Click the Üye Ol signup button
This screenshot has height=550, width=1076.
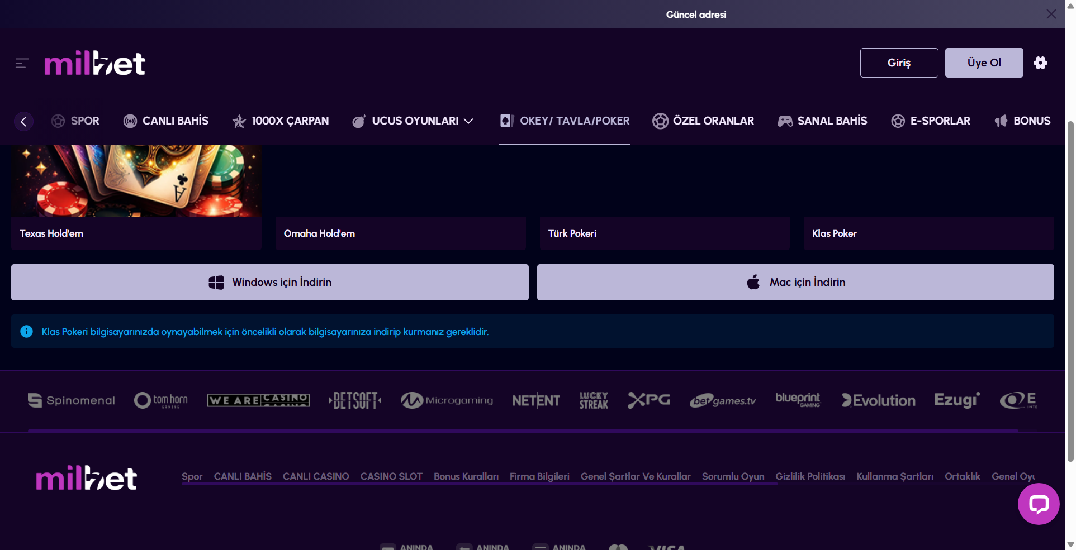point(984,63)
